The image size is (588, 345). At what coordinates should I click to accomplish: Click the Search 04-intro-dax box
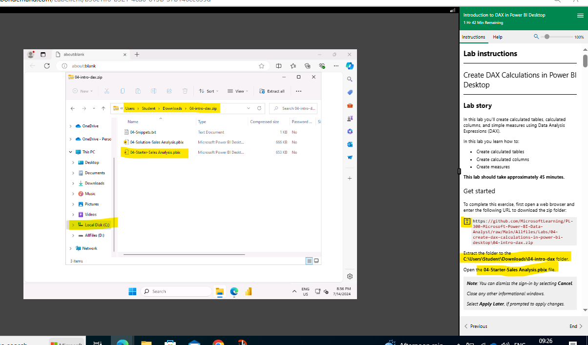[293, 108]
